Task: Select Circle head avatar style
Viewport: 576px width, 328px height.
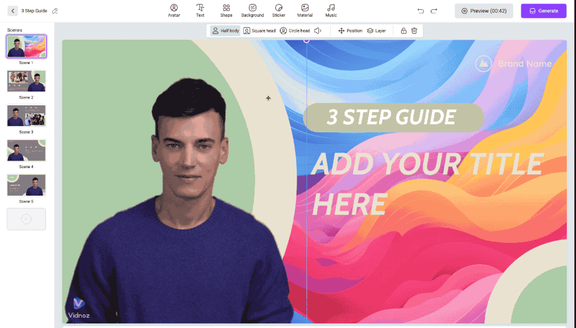Action: coord(295,31)
